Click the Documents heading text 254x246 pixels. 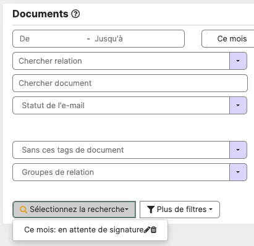tap(40, 14)
